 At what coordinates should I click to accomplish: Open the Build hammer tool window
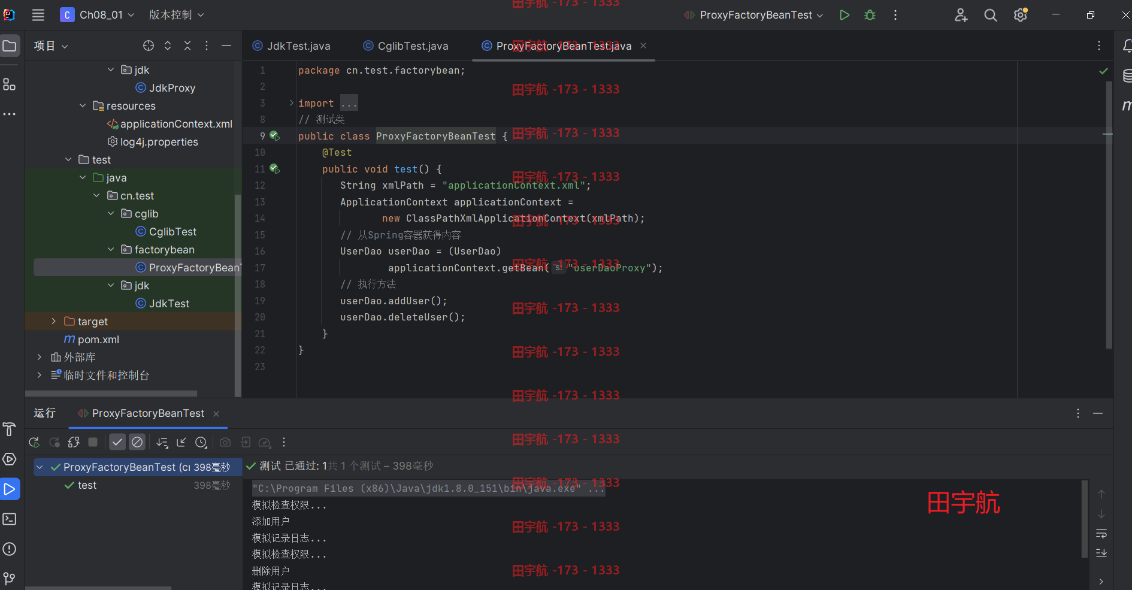pyautogui.click(x=10, y=429)
